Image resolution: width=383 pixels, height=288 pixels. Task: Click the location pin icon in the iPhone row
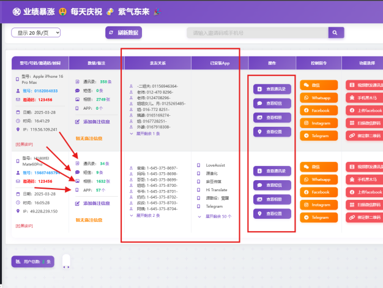click(259, 132)
